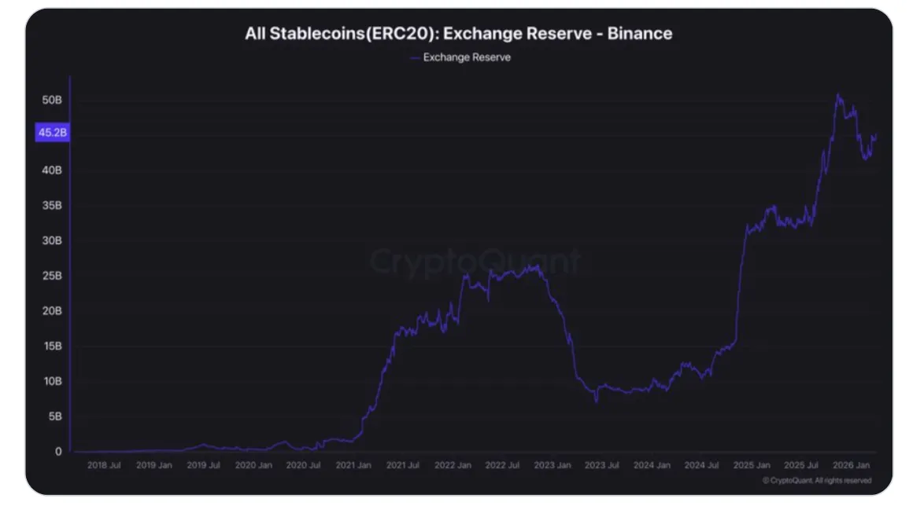The image size is (909, 506).
Task: Select the 2024 Jan date marker
Action: click(651, 465)
